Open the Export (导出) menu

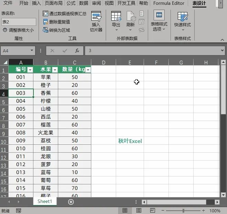tap(116, 21)
